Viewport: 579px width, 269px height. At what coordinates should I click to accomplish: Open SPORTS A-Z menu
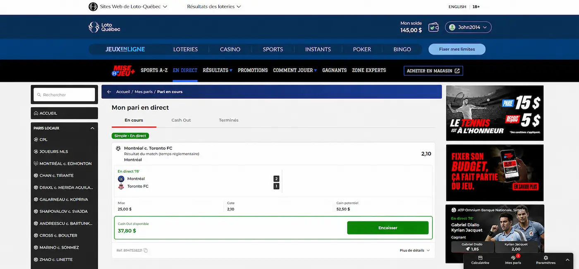tap(154, 70)
